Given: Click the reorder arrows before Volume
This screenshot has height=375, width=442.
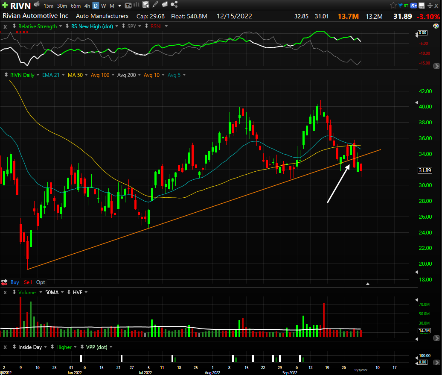Looking at the screenshot, I should (x=14, y=292).
